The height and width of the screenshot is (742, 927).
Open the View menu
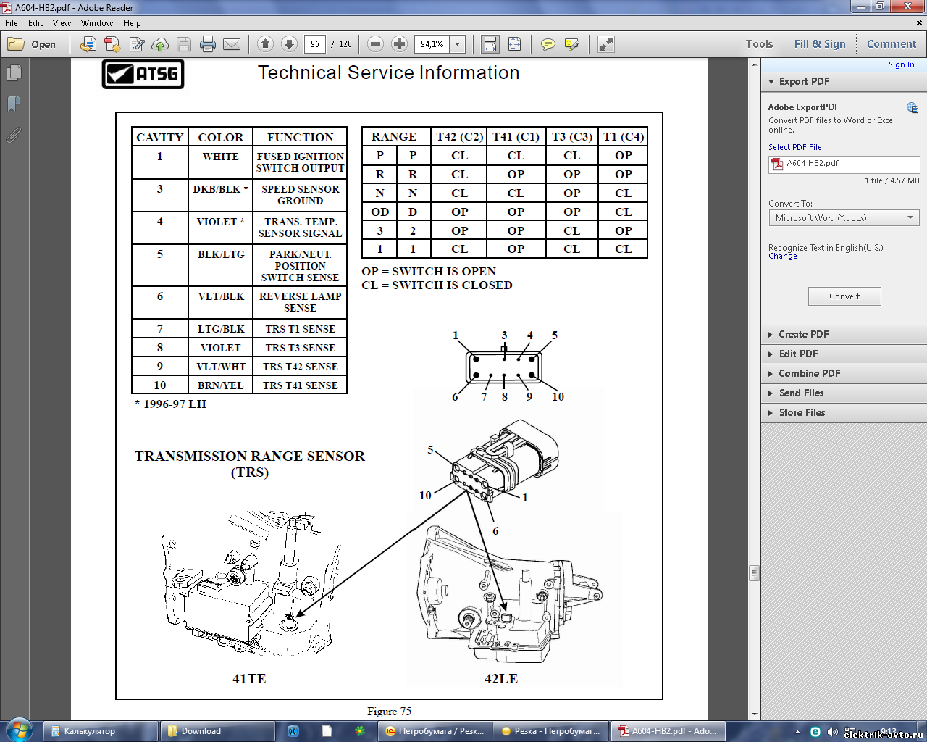(62, 23)
